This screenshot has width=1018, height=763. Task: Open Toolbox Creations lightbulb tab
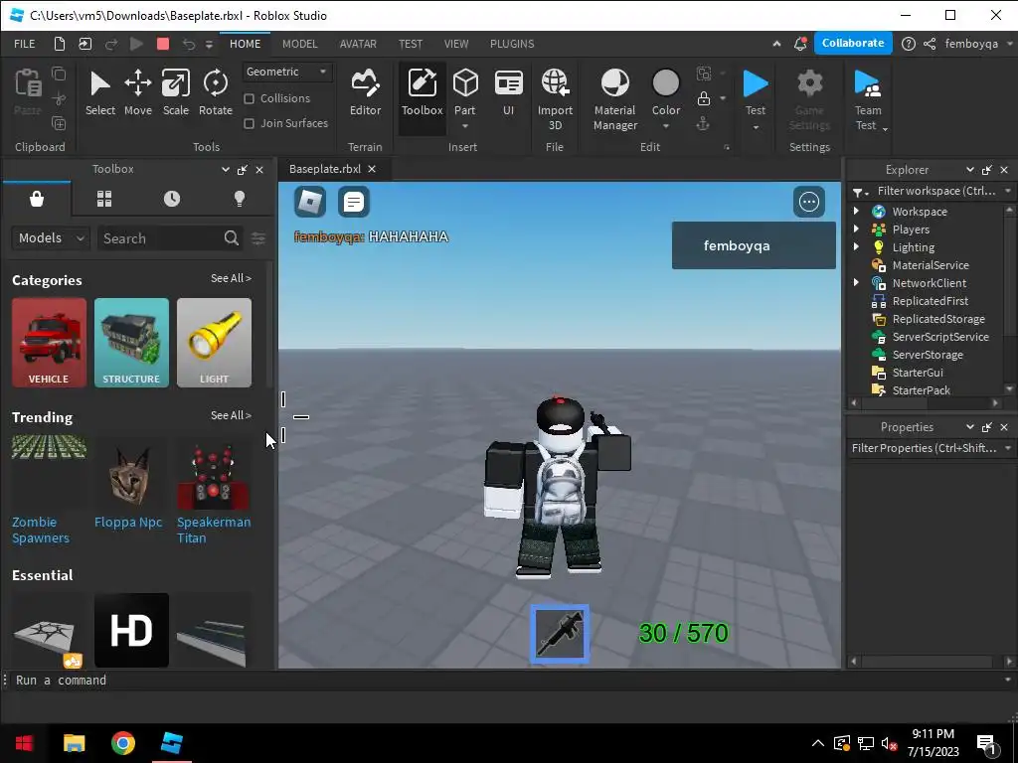[x=240, y=199]
